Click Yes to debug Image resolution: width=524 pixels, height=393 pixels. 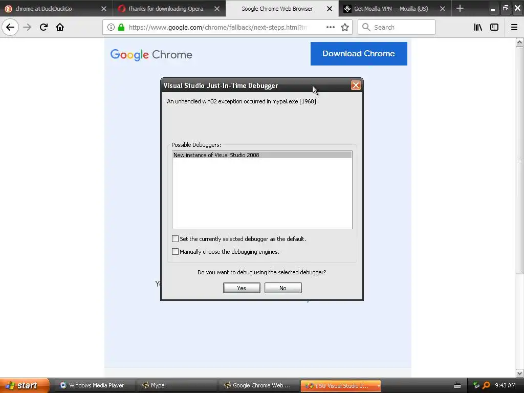[242, 288]
